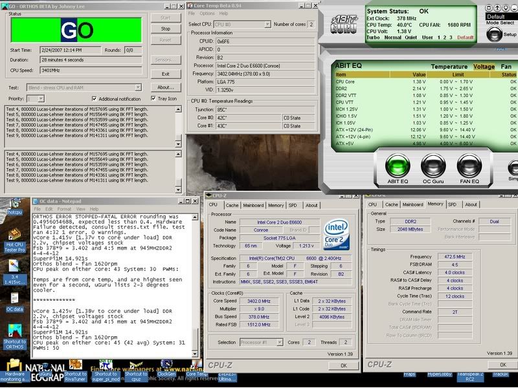Launch the uGuru desktop shortcut
Image resolution: width=518 pixels, height=388 pixels.
point(45,371)
